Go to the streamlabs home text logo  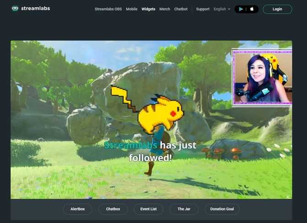(35, 8)
